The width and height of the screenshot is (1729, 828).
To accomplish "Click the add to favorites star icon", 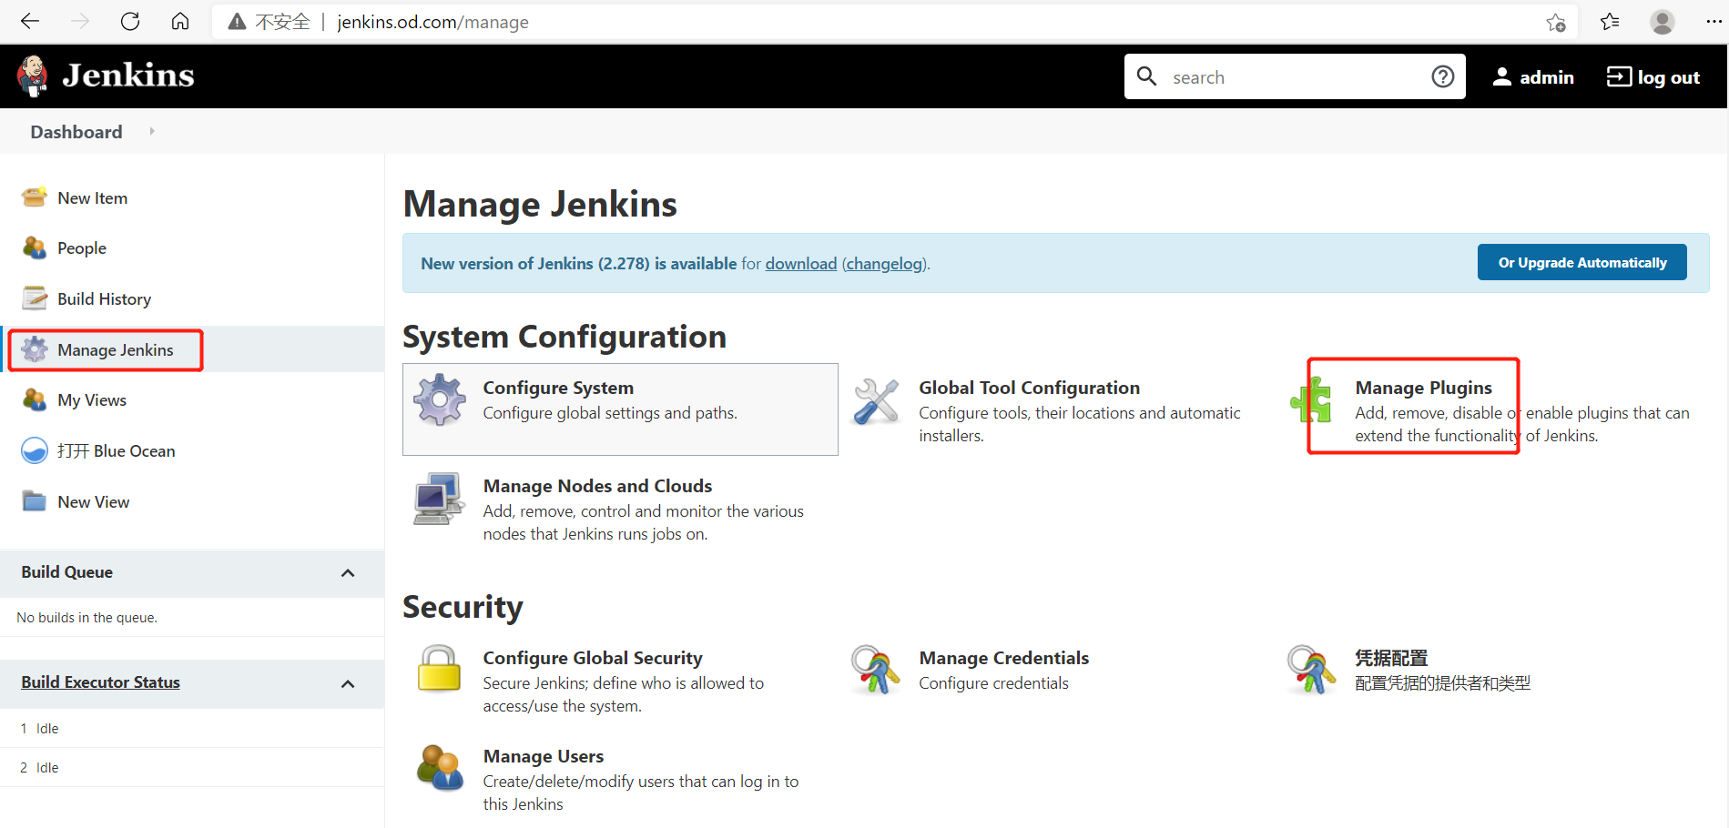I will (1556, 22).
